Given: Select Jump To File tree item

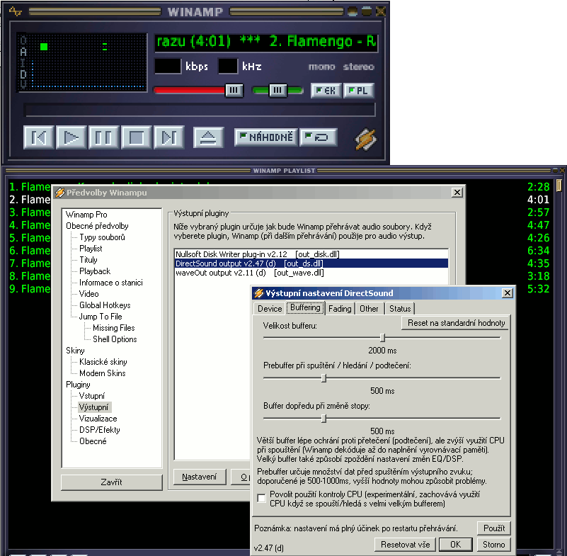Looking at the screenshot, I should [x=101, y=317].
